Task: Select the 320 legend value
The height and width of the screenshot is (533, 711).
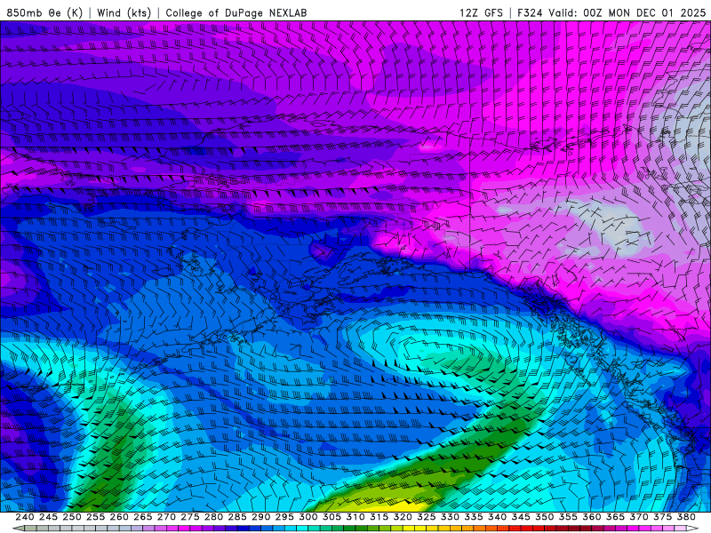Action: tap(403, 517)
